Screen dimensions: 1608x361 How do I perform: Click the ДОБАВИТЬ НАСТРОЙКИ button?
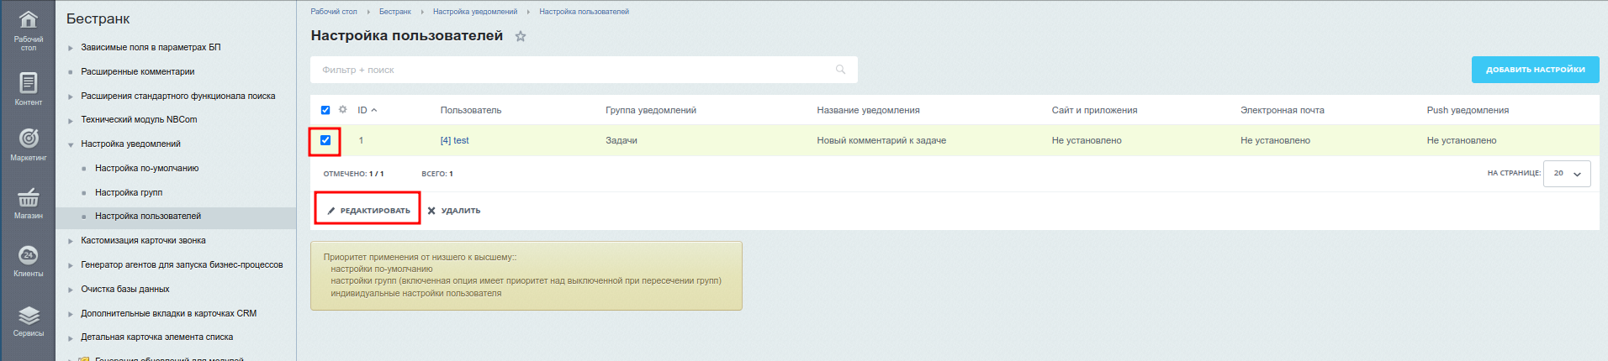click(1535, 70)
